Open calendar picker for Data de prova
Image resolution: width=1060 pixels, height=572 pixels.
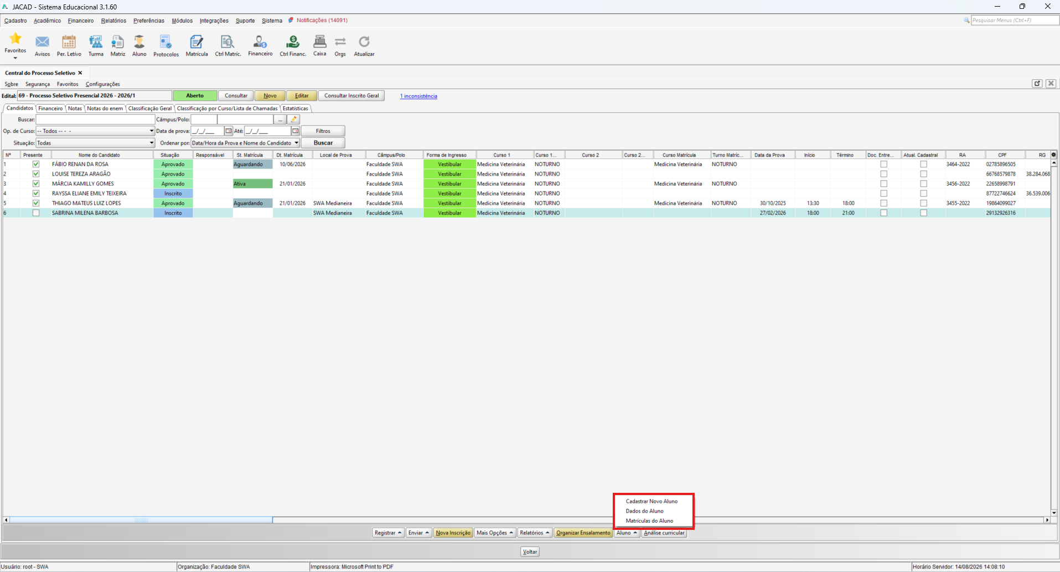pyautogui.click(x=229, y=131)
